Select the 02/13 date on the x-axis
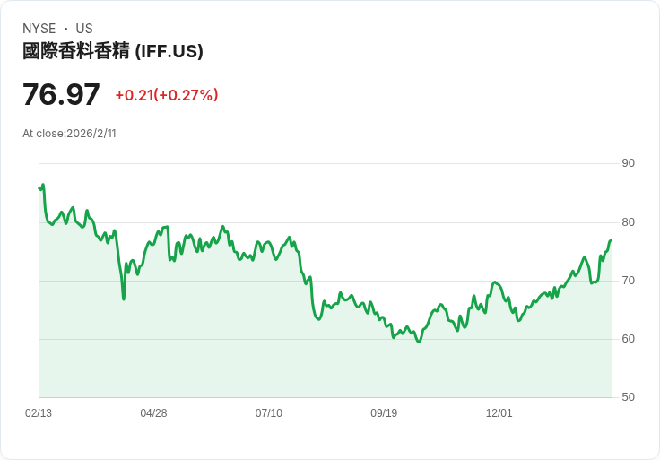The width and height of the screenshot is (660, 460). click(x=39, y=413)
